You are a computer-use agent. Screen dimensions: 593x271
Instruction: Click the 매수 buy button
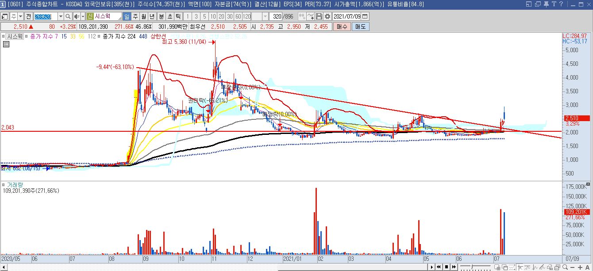coord(342,27)
